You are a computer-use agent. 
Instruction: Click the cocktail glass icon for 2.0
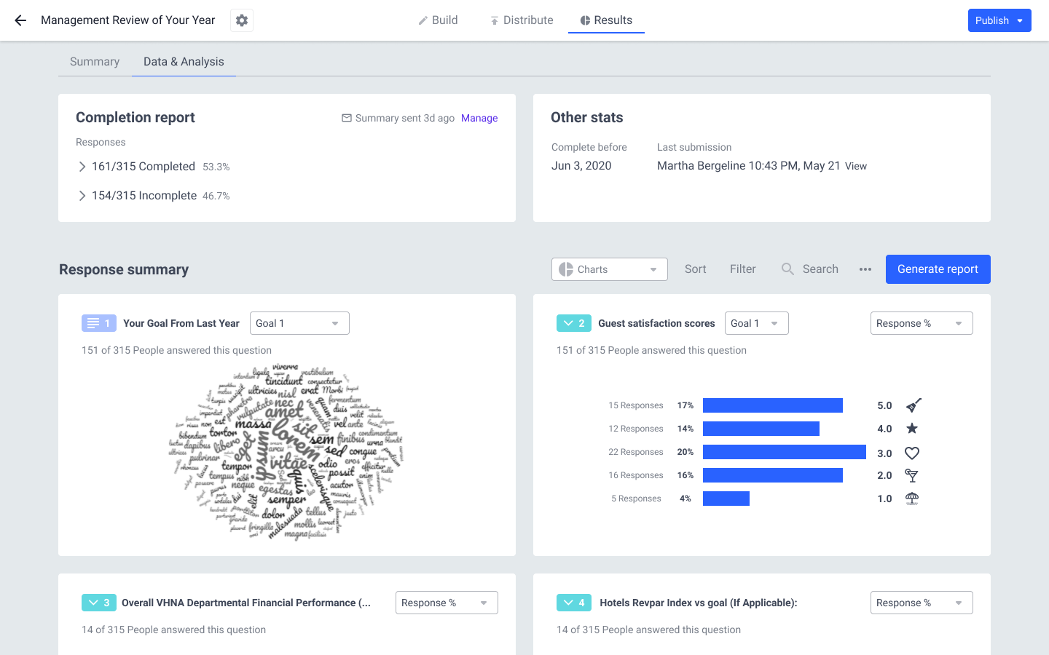pyautogui.click(x=911, y=475)
